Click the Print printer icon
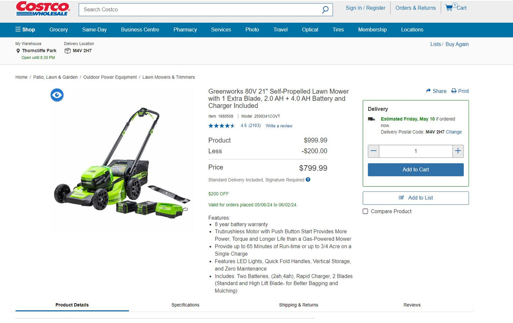This screenshot has width=513, height=323. click(454, 91)
